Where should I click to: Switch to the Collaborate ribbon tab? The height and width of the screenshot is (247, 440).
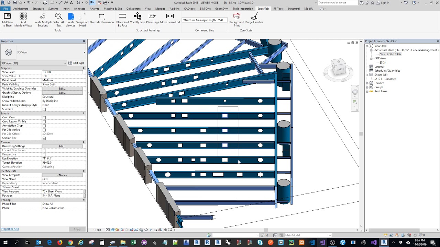point(133,9)
